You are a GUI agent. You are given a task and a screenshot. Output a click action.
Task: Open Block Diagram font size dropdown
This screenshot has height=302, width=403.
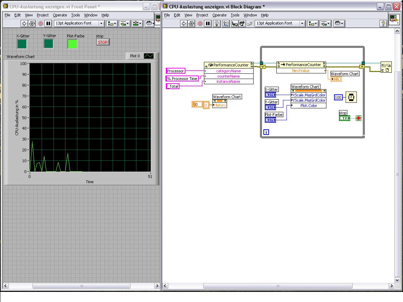302,23
